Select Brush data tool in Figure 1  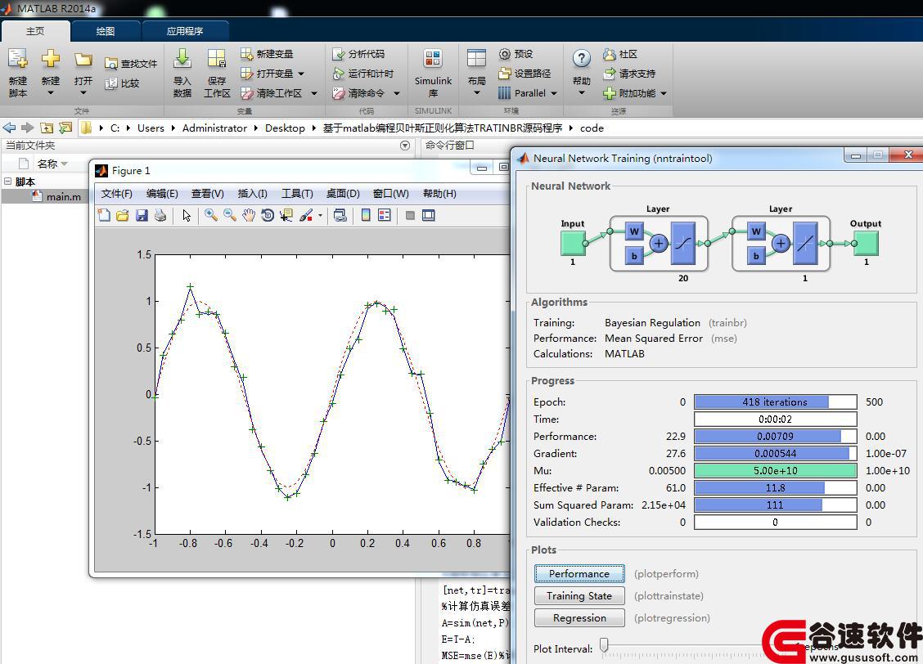[x=305, y=215]
